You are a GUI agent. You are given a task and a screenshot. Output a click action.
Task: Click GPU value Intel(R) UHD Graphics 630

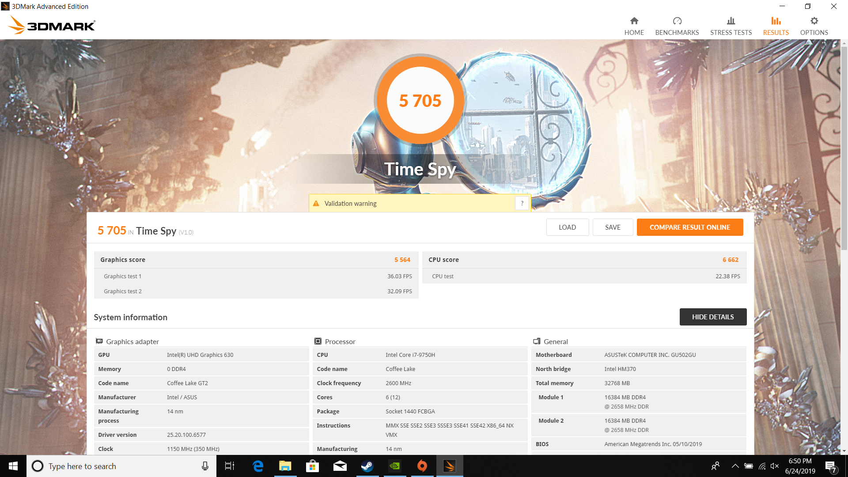tap(200, 355)
